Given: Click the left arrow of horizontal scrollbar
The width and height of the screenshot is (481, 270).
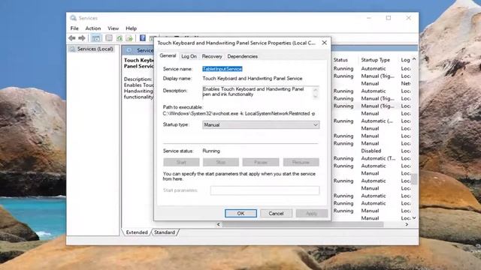Looking at the screenshot, I should tap(219, 224).
